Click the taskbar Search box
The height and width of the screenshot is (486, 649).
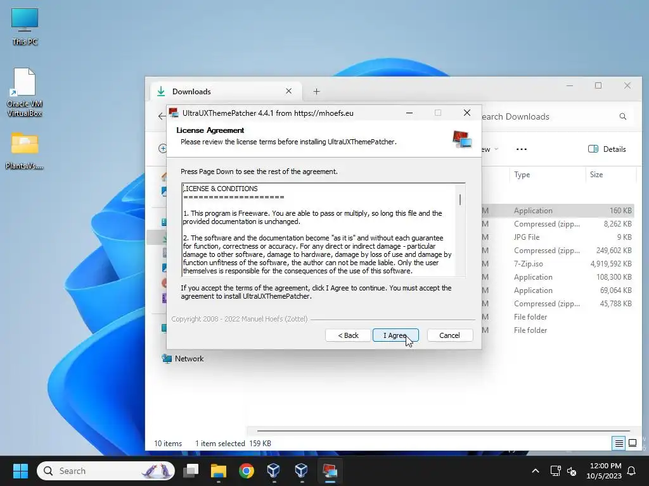(106, 471)
